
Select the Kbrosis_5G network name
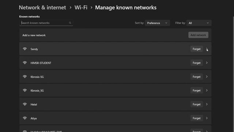pyautogui.click(x=37, y=91)
